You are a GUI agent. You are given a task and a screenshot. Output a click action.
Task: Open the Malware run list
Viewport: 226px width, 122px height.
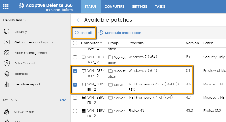24,112
